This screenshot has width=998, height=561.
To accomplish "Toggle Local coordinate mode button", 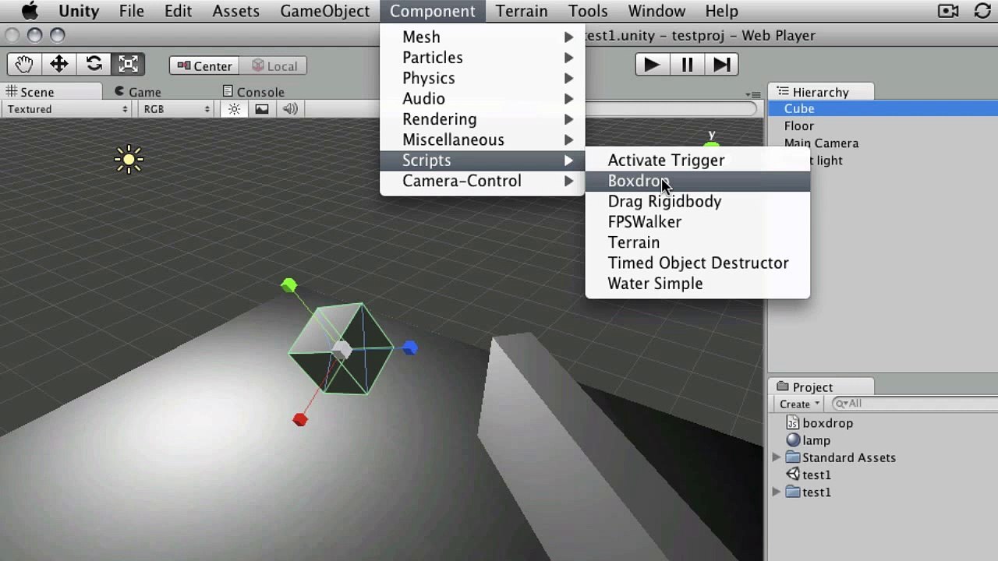I will coord(273,66).
